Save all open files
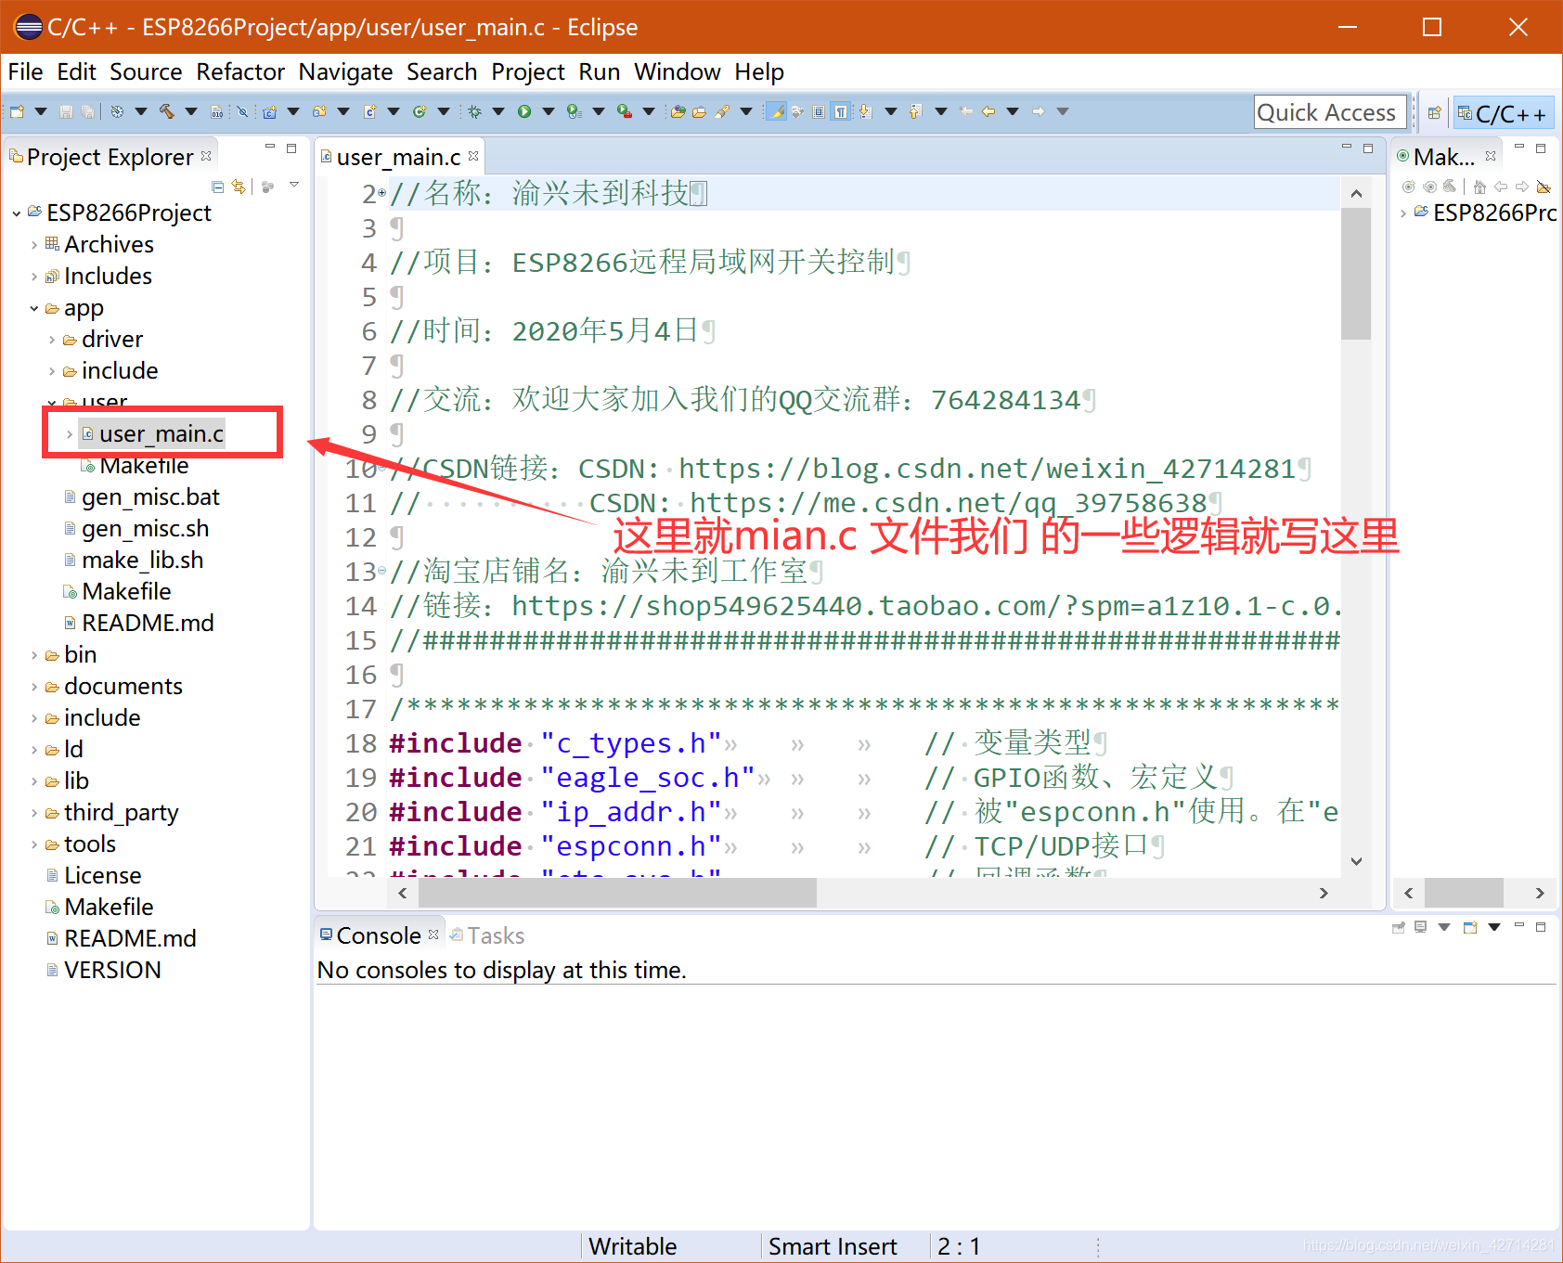The height and width of the screenshot is (1263, 1563). coord(86,111)
